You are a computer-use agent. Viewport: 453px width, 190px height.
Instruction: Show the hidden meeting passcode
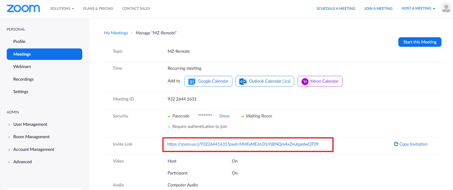click(224, 116)
